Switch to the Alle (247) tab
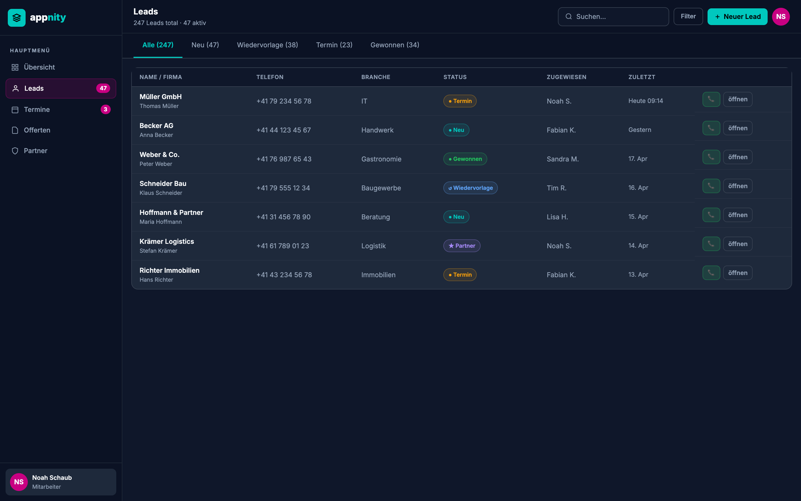The width and height of the screenshot is (801, 501). tap(157, 45)
